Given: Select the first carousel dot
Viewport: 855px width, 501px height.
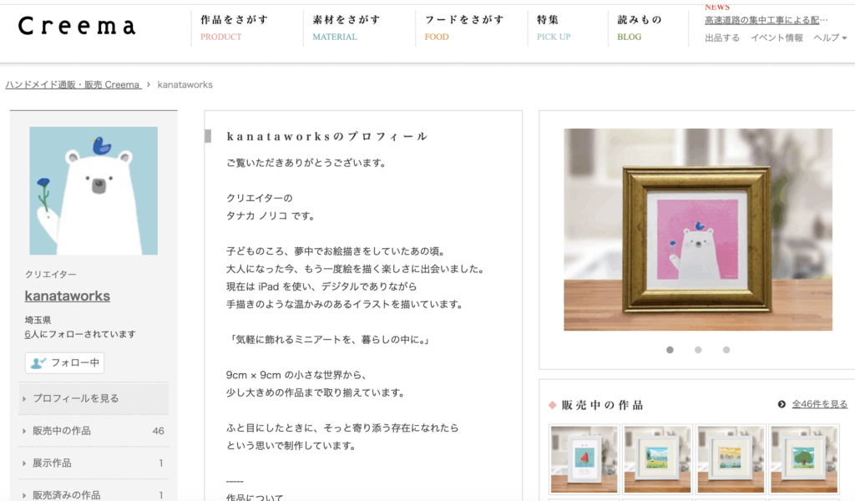Looking at the screenshot, I should 670,350.
